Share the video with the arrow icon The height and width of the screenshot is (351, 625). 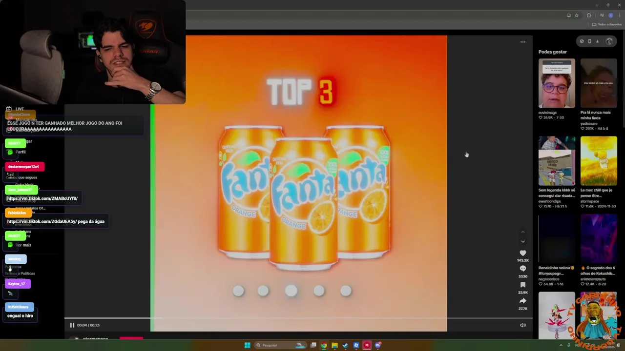[x=523, y=301]
